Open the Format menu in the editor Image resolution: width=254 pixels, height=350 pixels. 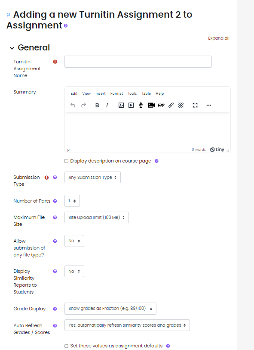(116, 93)
